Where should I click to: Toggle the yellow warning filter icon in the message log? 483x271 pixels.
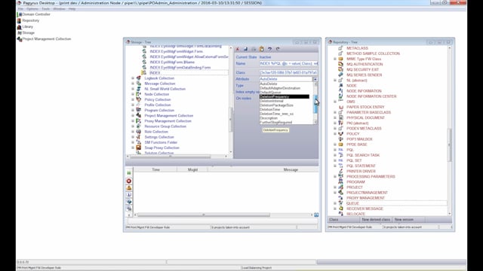point(129,188)
